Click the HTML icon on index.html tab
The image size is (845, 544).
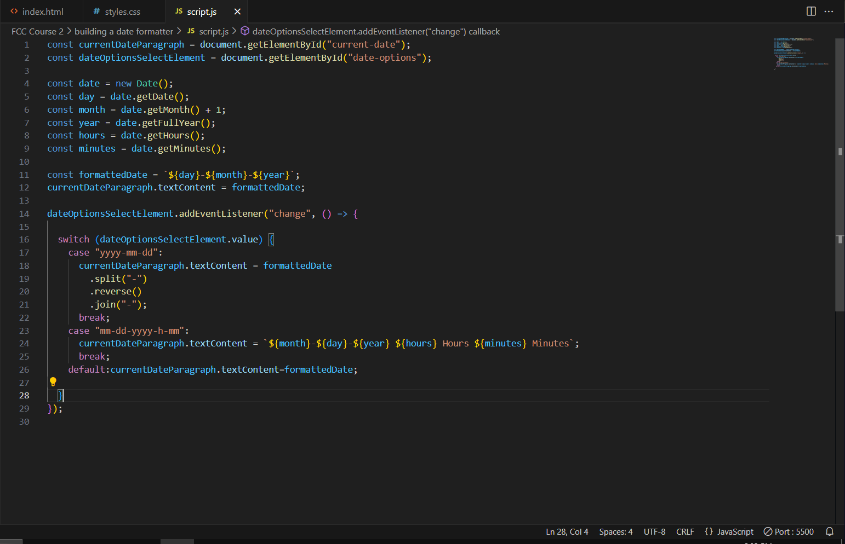point(14,11)
